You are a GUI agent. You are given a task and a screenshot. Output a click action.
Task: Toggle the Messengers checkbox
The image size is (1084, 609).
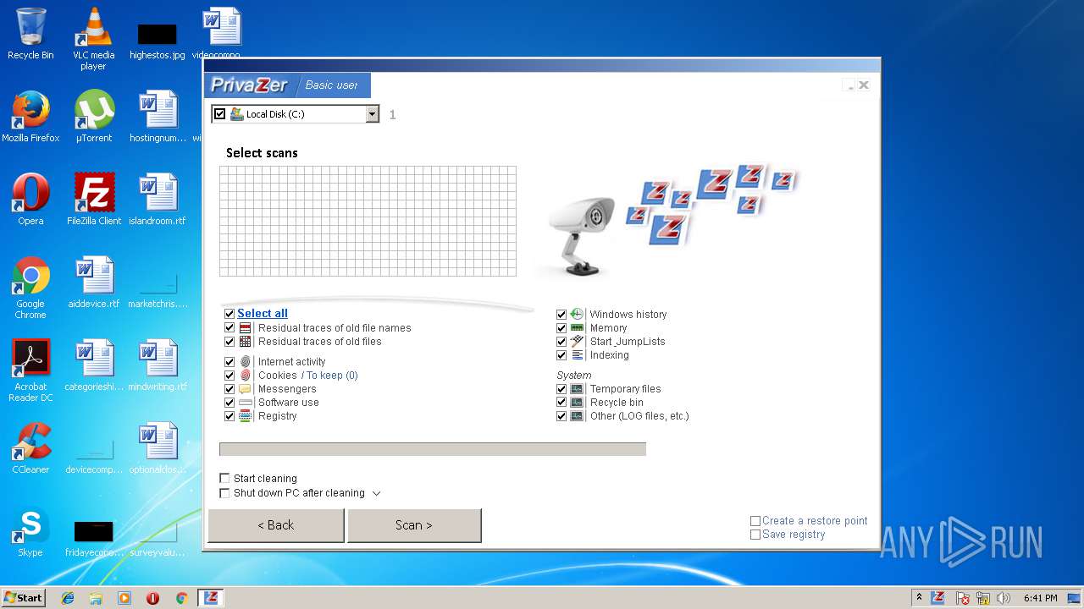(x=230, y=389)
